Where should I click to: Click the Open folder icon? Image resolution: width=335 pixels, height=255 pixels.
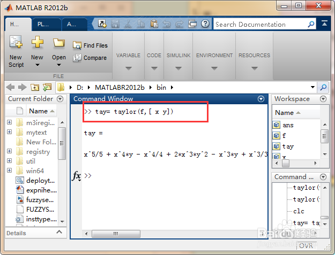[59, 42]
